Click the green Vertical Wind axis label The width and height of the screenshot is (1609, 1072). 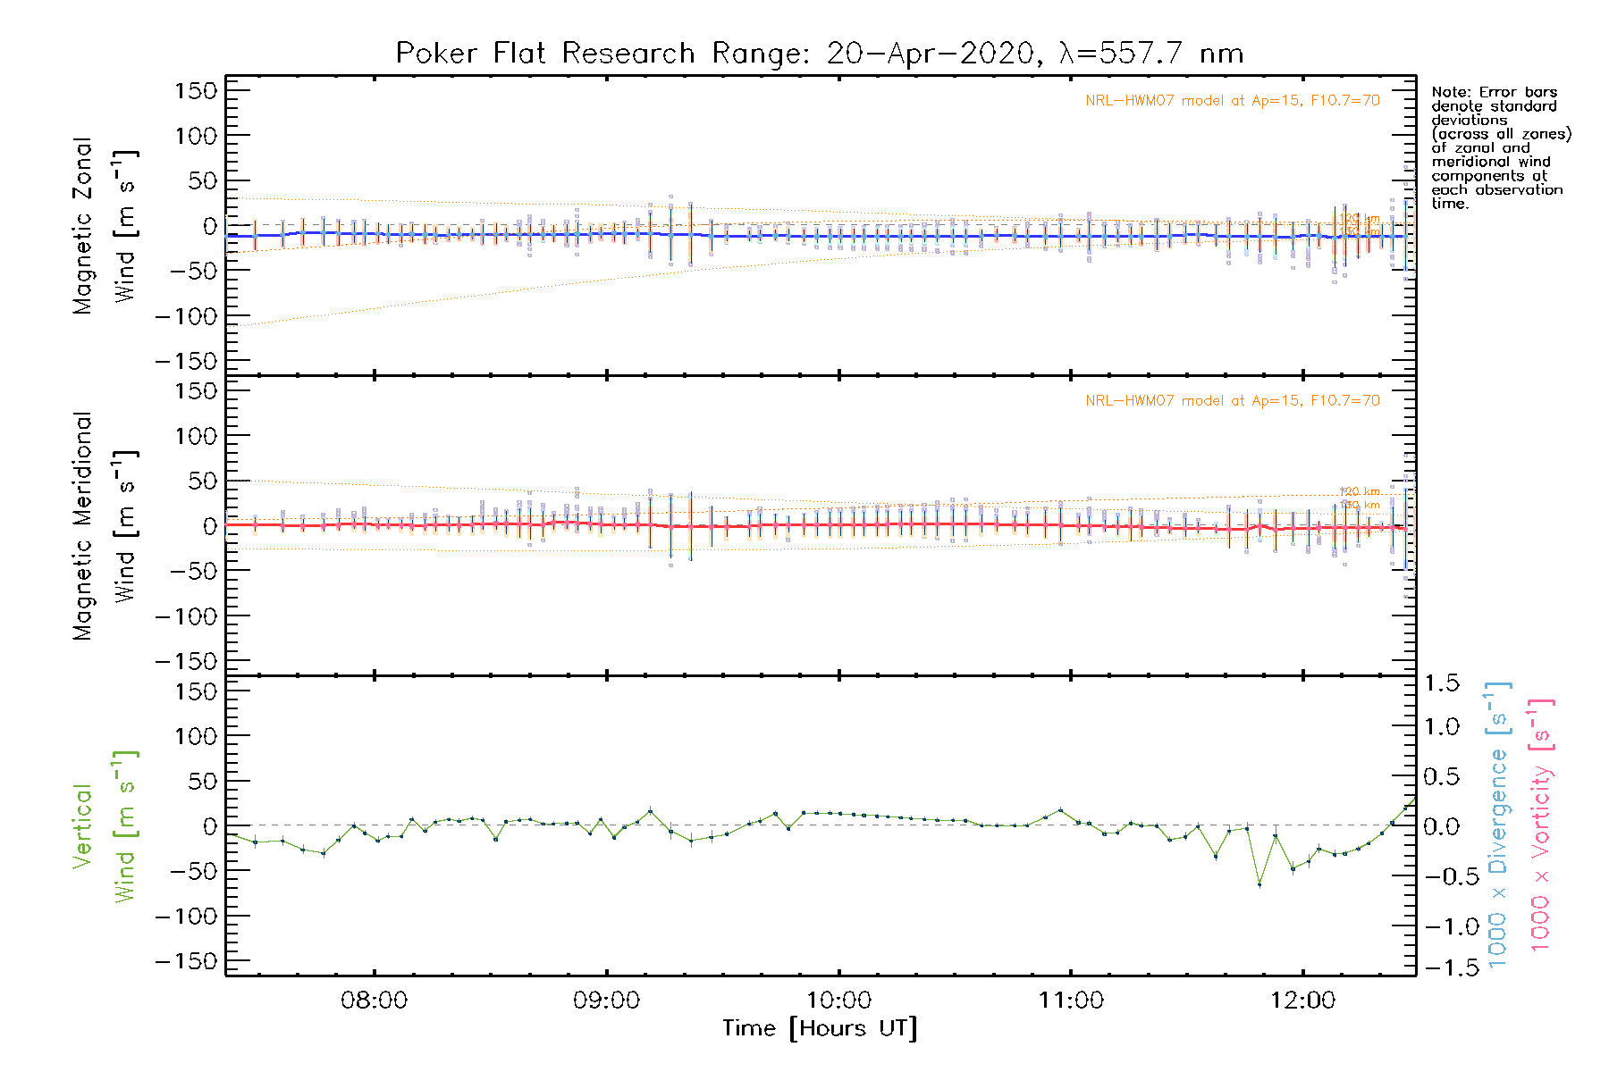(x=105, y=826)
